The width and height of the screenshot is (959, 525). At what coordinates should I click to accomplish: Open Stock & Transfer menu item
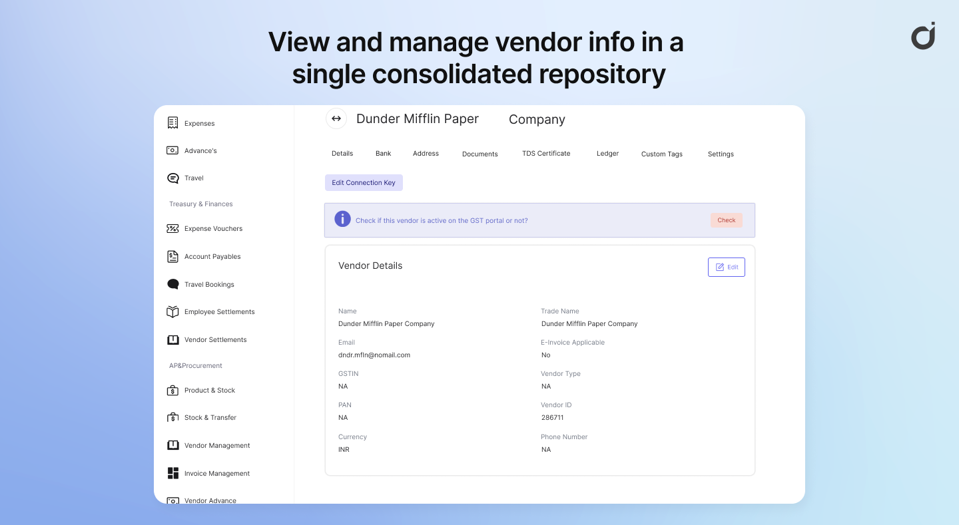coord(210,417)
